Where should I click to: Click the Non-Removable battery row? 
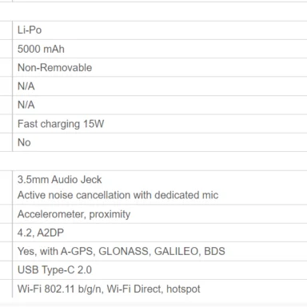point(160,68)
